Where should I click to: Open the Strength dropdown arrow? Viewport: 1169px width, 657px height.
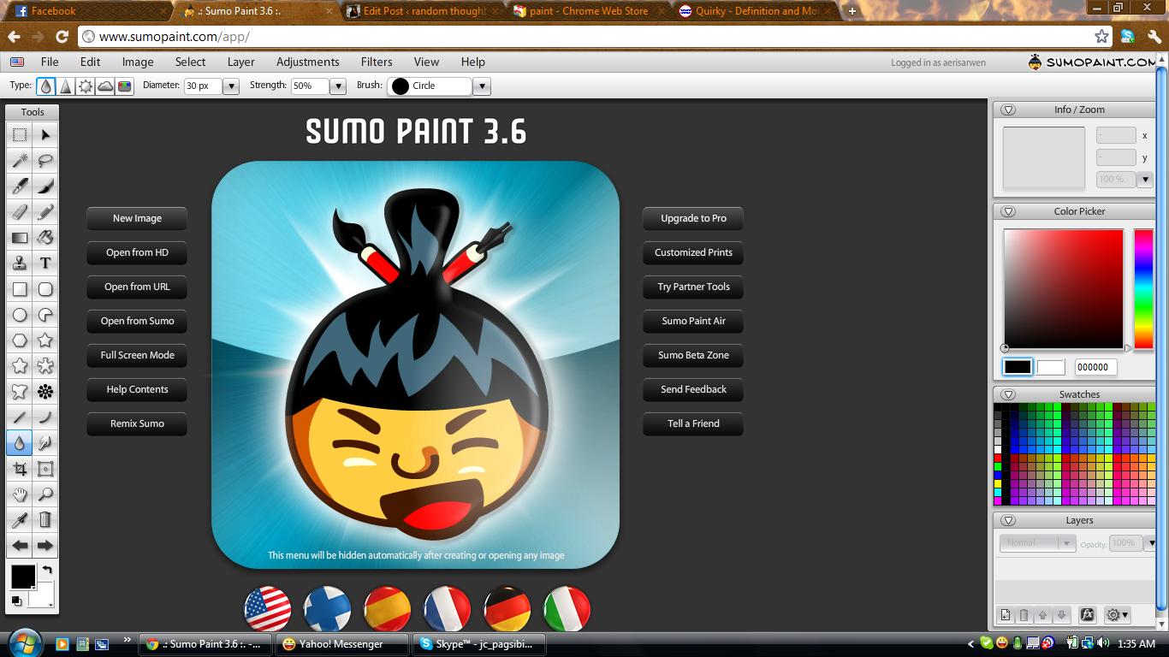coord(338,86)
